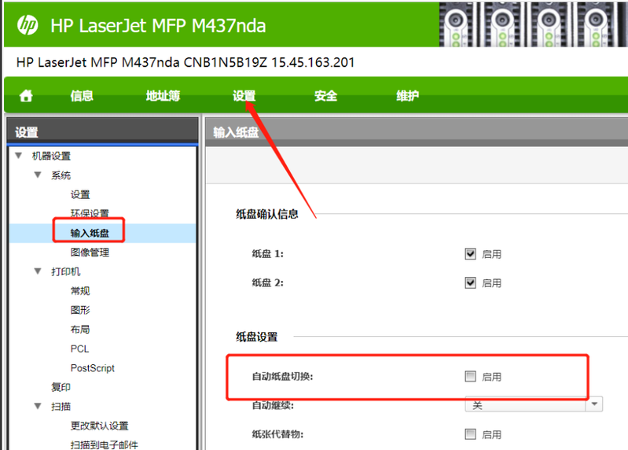The image size is (628, 450).
Task: Select 环保设置 in the sidebar
Action: (x=90, y=213)
